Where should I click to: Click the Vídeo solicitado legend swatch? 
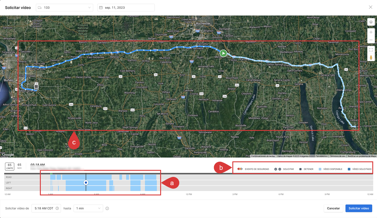(x=349, y=169)
